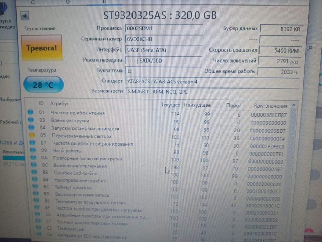The image size is (322, 242).
Task: Click the serial number field 6VD0KCHB
Action: pyautogui.click(x=164, y=39)
